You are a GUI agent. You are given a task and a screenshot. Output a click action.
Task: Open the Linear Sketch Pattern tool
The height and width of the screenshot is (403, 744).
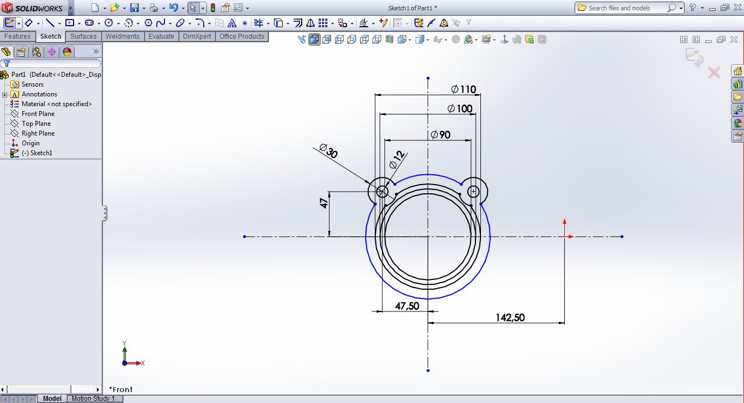point(323,23)
